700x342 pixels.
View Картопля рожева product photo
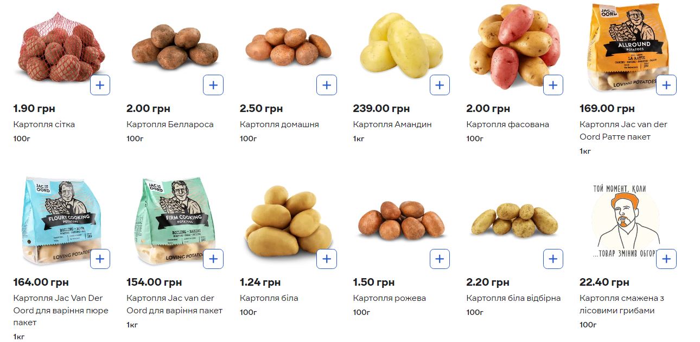click(x=400, y=219)
